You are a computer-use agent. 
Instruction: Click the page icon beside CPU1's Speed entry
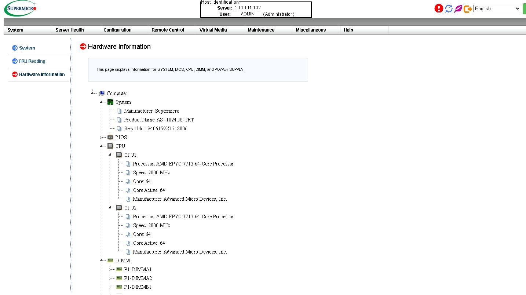point(128,172)
